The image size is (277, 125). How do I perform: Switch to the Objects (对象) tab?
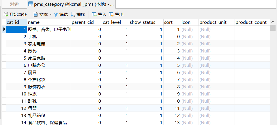[14, 4]
